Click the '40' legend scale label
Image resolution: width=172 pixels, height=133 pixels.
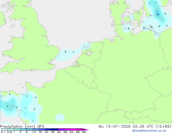click(71, 132)
